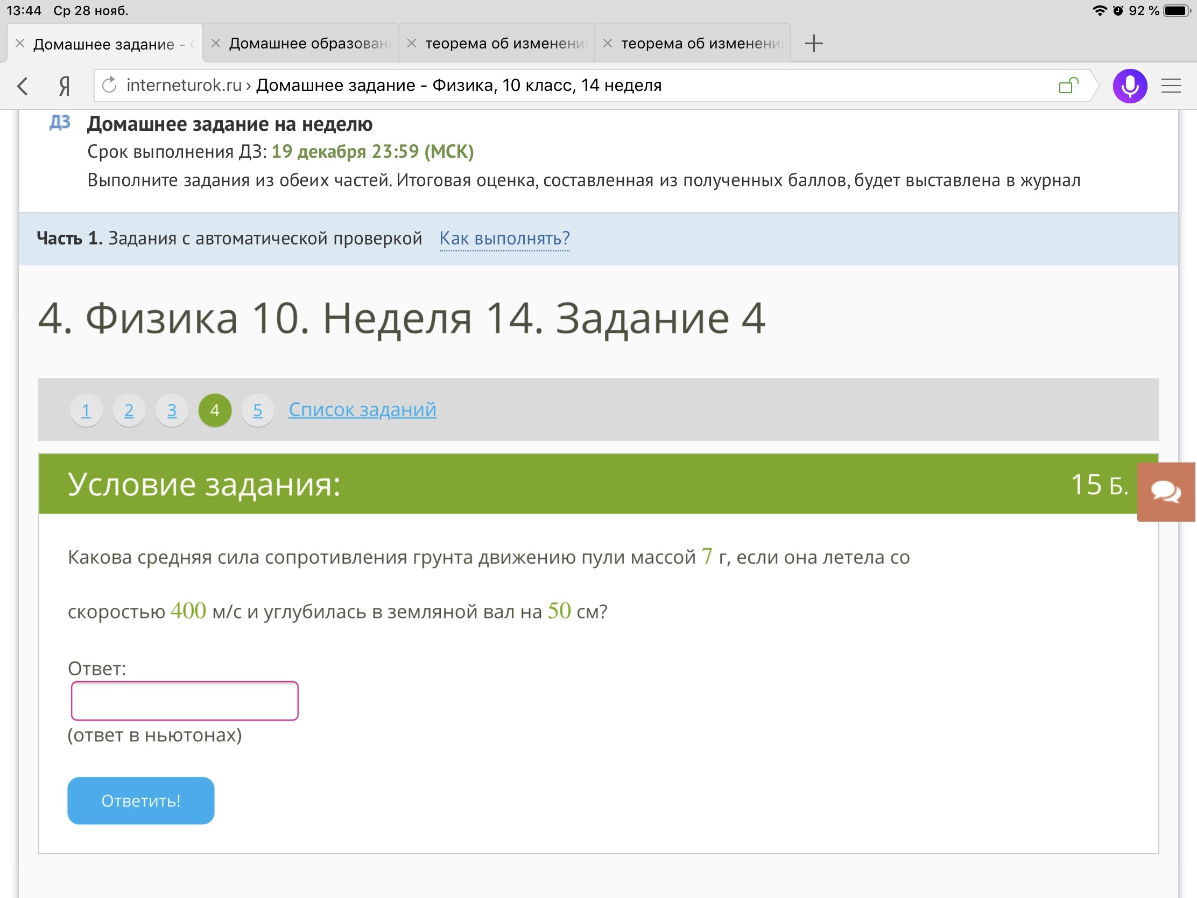Open the browser hamburger menu

[x=1171, y=86]
